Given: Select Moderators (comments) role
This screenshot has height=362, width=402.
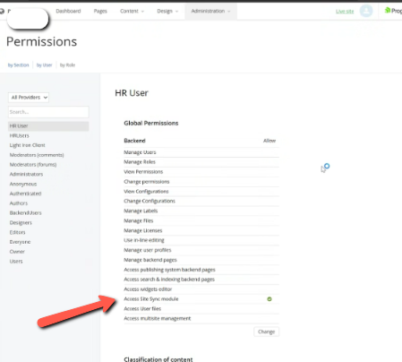Looking at the screenshot, I should (x=37, y=155).
